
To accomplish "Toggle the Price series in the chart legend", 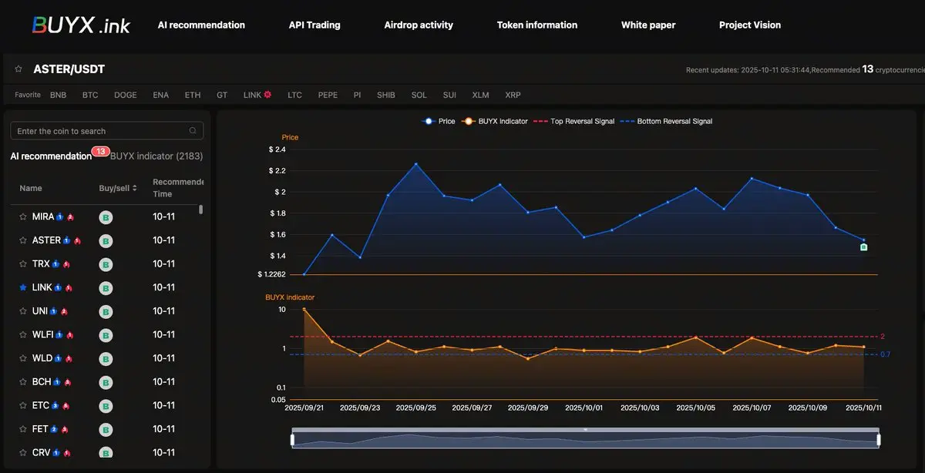I will tap(438, 121).
